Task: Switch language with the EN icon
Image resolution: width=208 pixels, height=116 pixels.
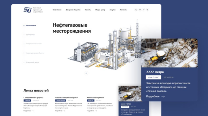Action: click(x=144, y=10)
